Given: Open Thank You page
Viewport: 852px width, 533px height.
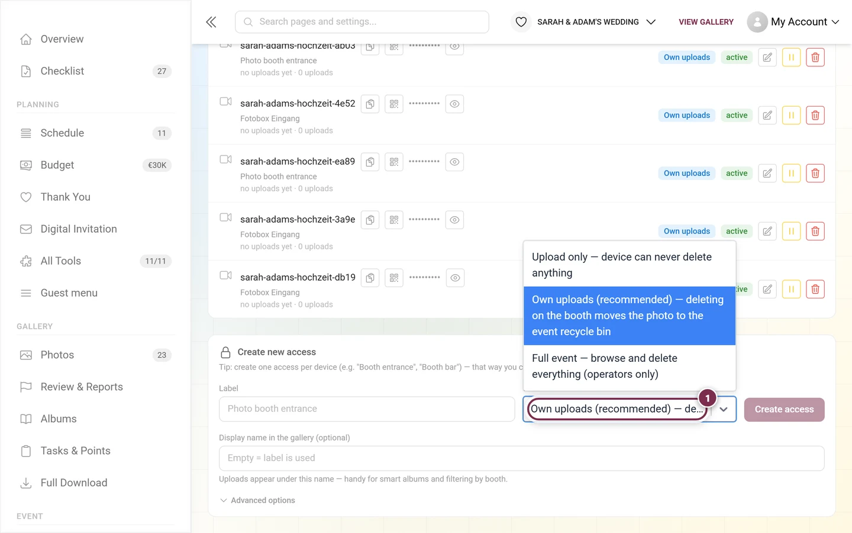Looking at the screenshot, I should coord(95,197).
